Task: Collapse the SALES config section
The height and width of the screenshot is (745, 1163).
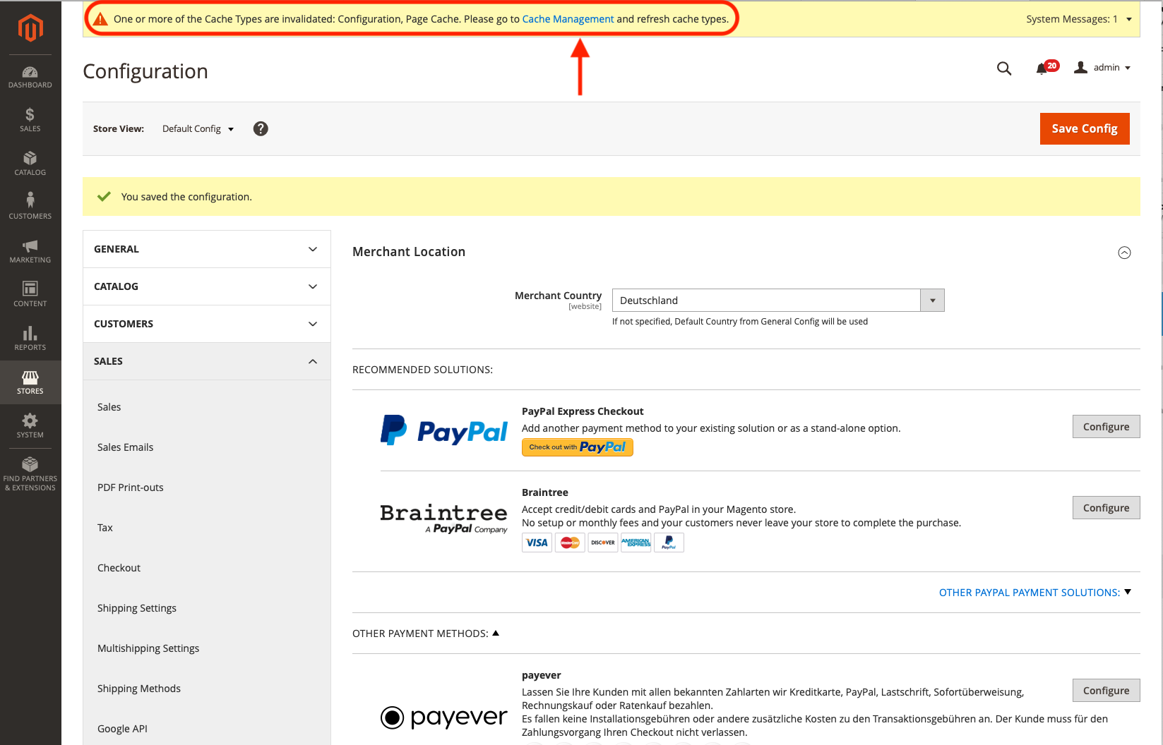Action: coord(207,361)
